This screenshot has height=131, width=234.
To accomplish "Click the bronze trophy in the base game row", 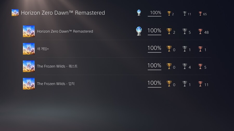I will point(200,31).
